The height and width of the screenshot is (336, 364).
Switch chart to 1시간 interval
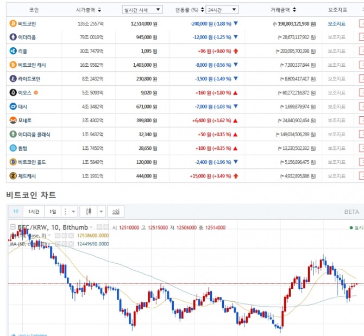[x=34, y=212]
